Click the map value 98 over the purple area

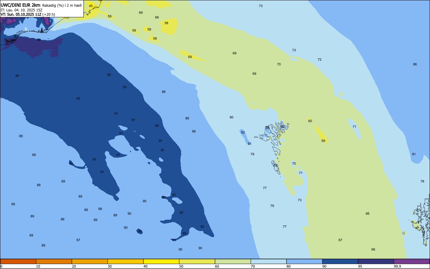[x=39, y=40]
